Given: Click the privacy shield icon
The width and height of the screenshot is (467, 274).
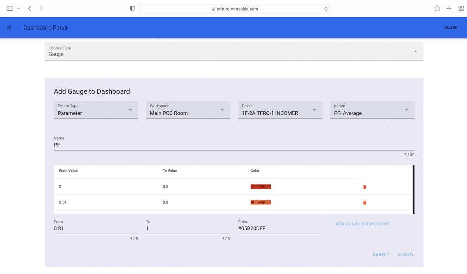Looking at the screenshot, I should 132,8.
